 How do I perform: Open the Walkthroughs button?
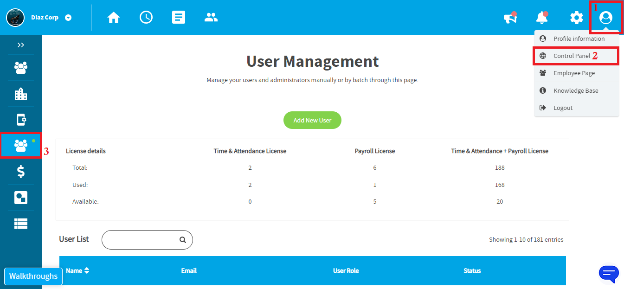pos(33,276)
